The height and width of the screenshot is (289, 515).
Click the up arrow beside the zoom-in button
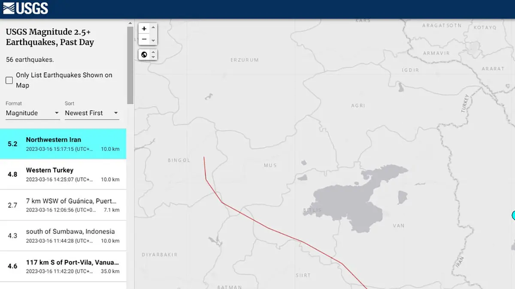(x=153, y=27)
